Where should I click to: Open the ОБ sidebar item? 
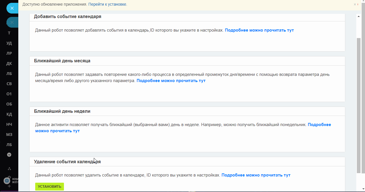(9, 104)
